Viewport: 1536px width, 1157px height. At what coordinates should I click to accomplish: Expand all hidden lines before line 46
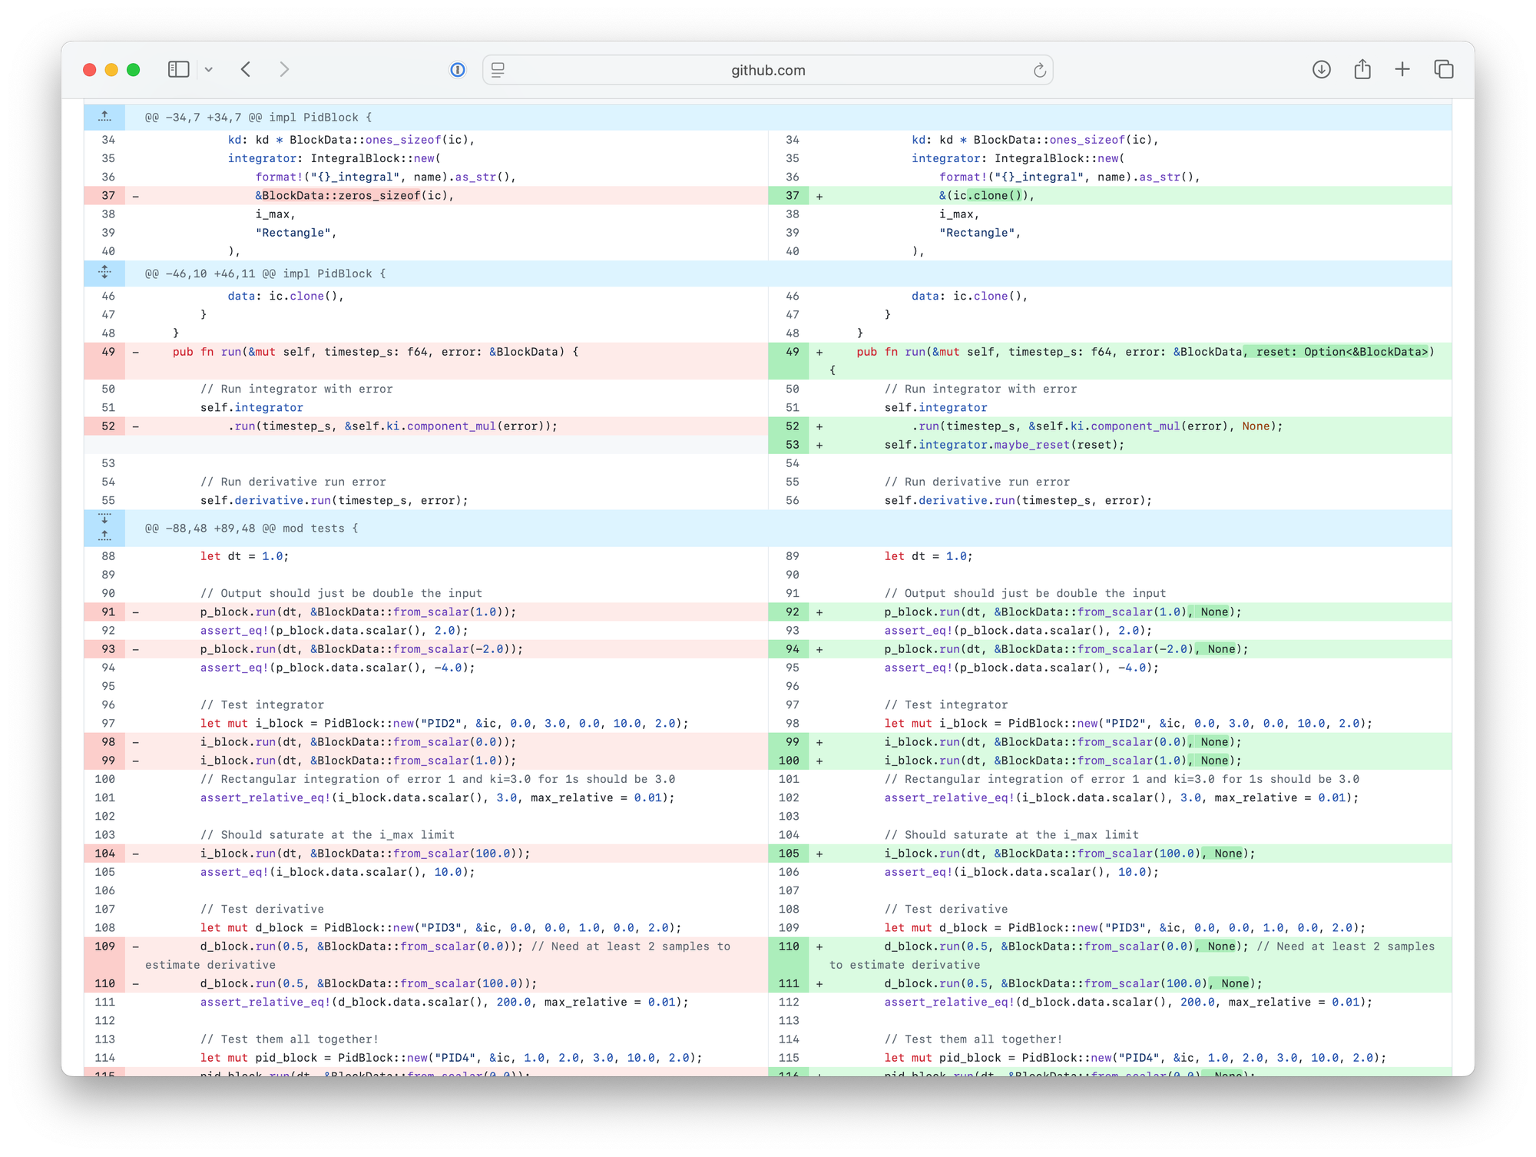click(104, 273)
